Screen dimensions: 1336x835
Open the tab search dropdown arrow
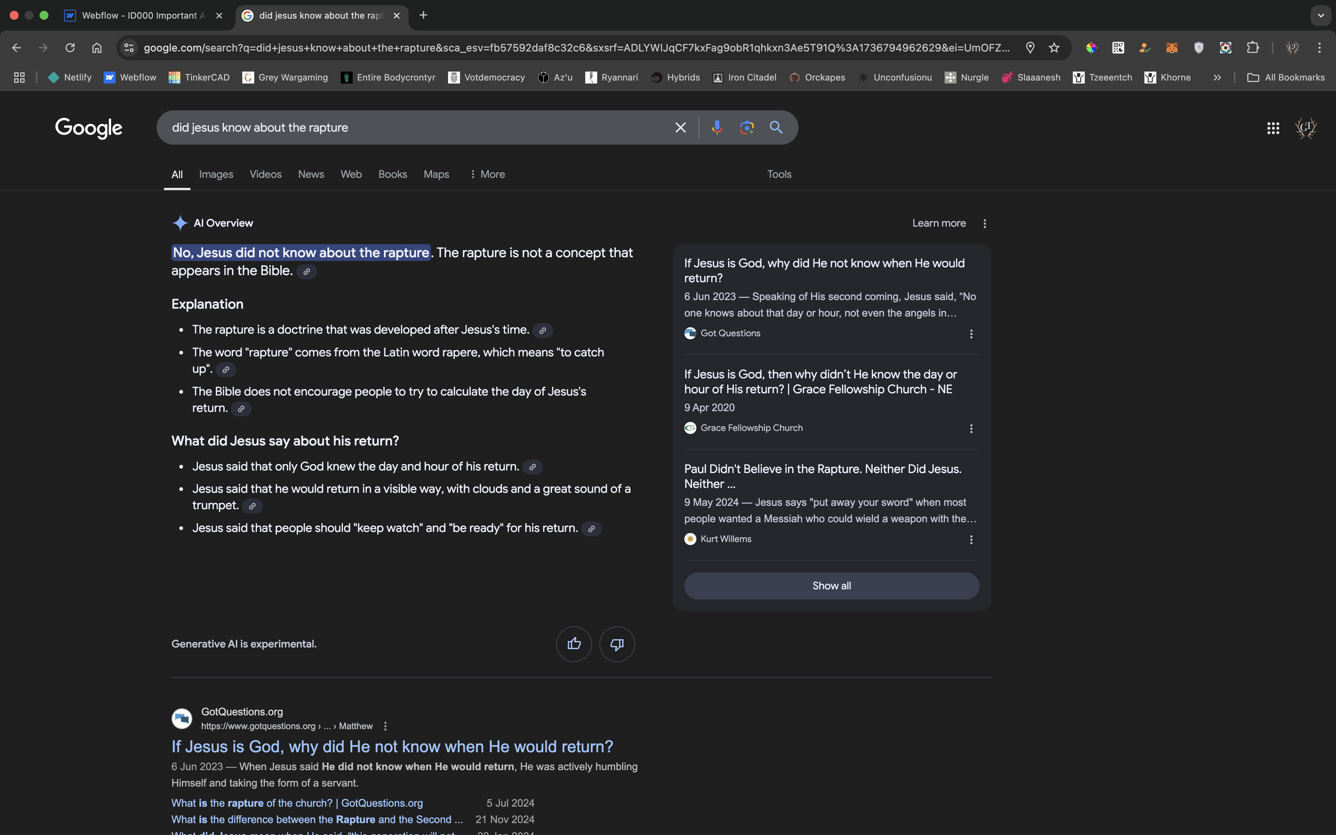pyautogui.click(x=1321, y=15)
